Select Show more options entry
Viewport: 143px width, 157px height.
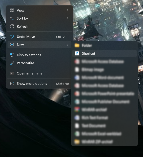tap(39, 84)
